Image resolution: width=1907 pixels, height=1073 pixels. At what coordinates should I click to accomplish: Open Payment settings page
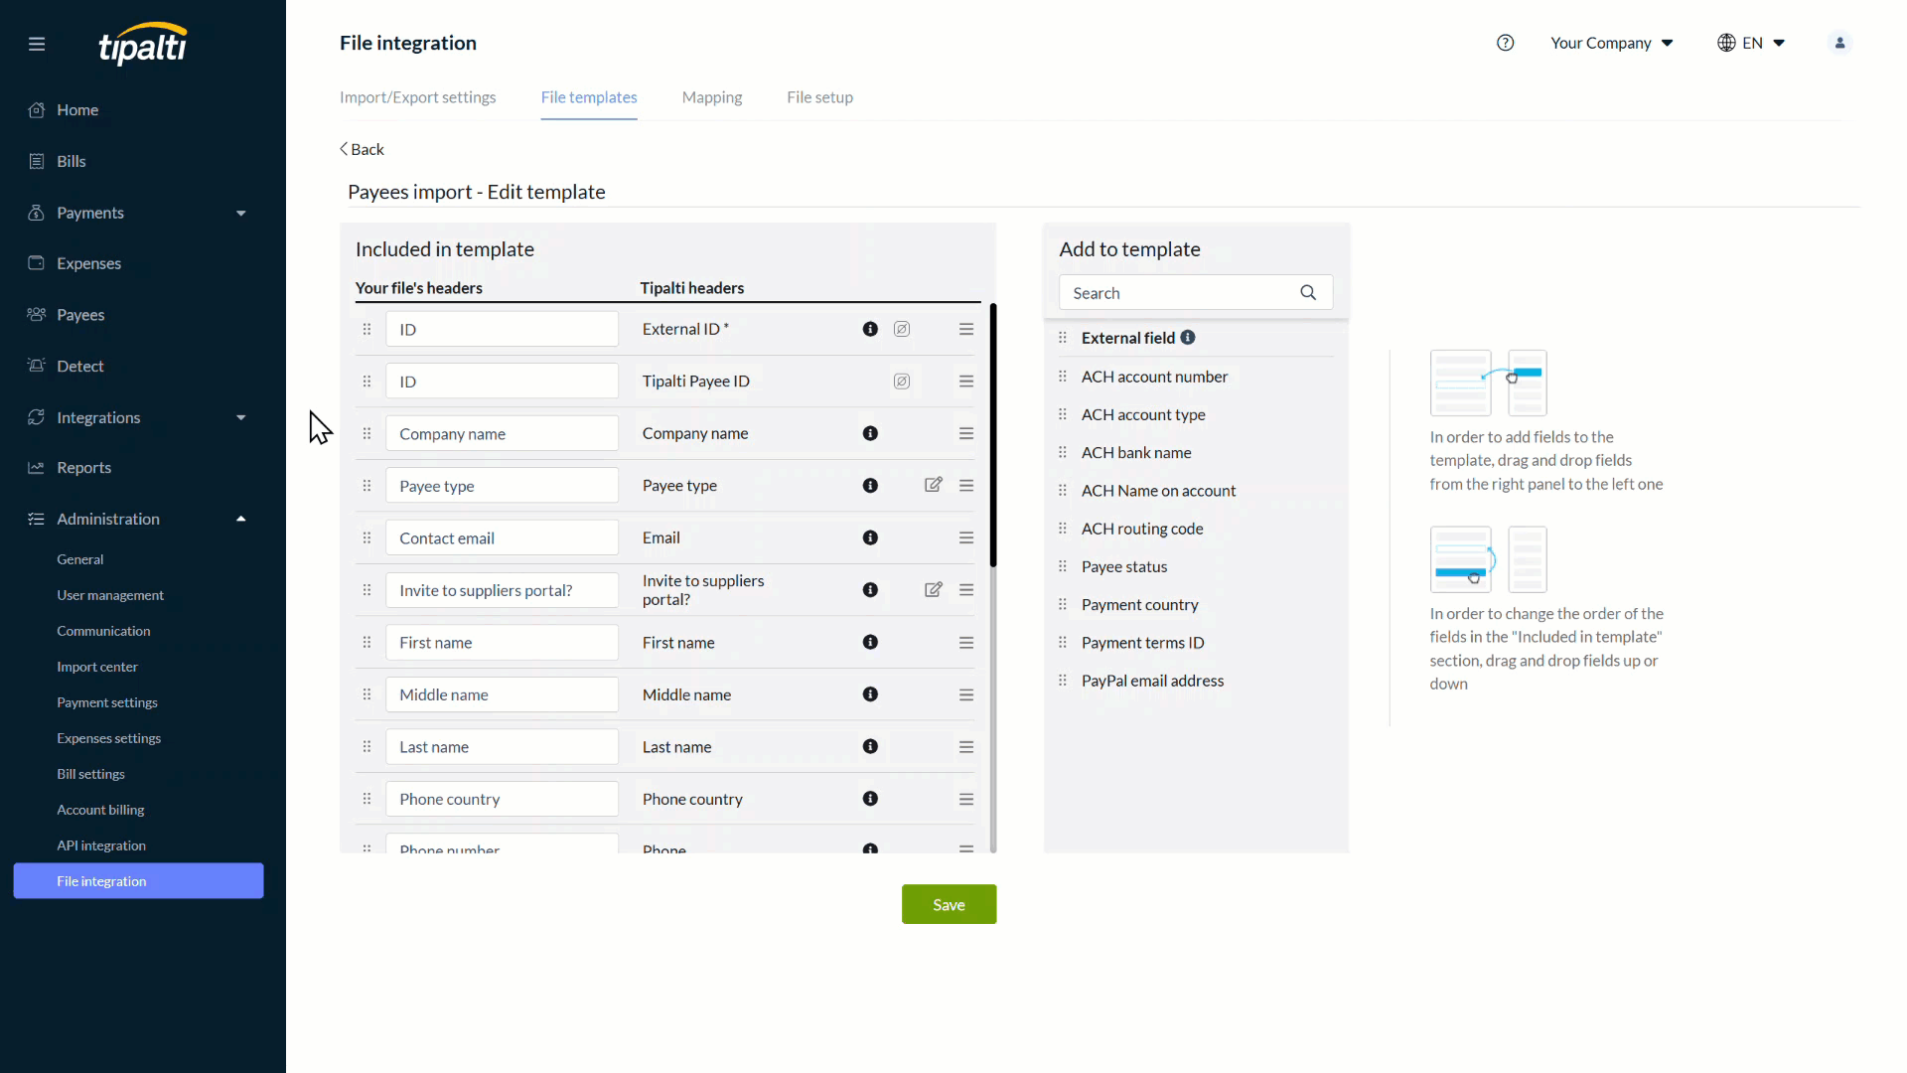point(107,702)
